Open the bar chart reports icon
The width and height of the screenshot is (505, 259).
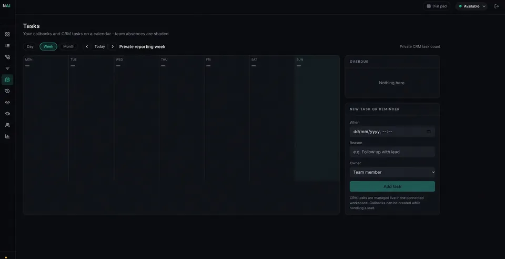point(7,136)
